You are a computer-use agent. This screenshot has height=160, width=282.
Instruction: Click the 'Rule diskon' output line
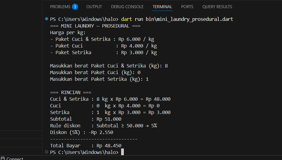103,126
